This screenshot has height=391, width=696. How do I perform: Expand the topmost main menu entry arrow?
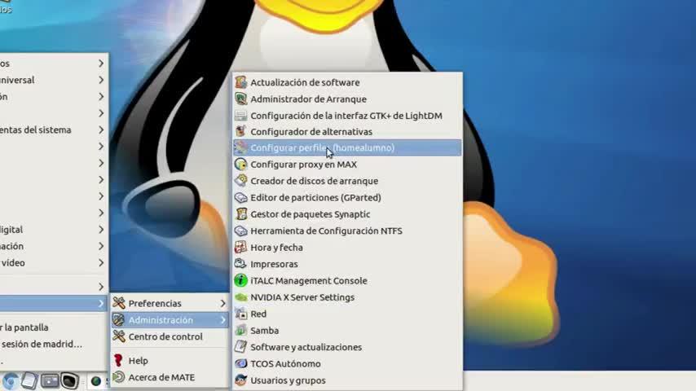pyautogui.click(x=101, y=64)
